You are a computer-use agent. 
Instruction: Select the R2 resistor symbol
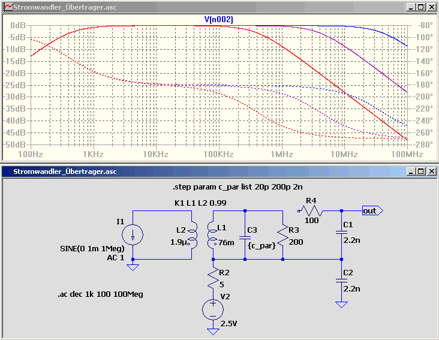[213, 278]
